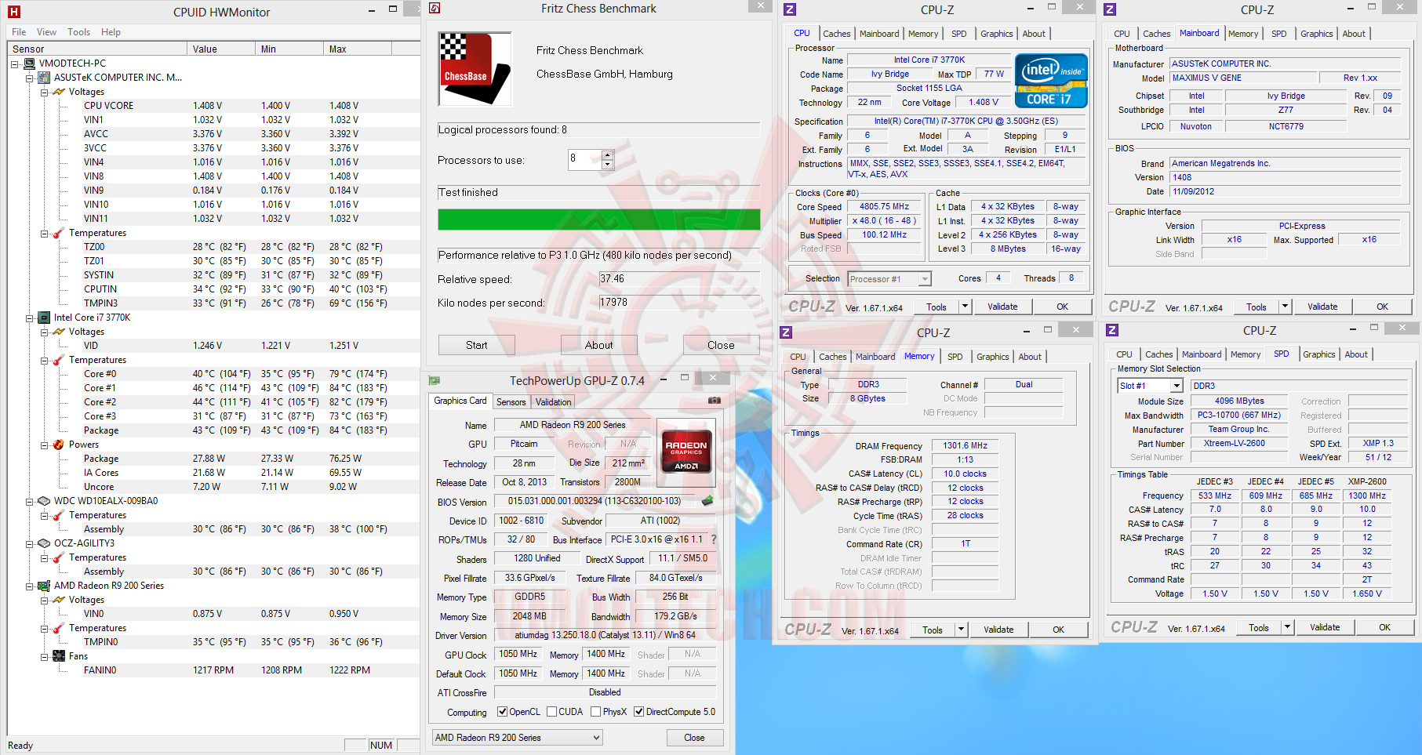Collapse the ASUSTeK COMPUTER INC. tree node

pos(29,78)
